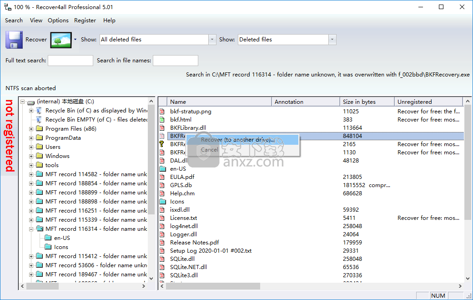The width and height of the screenshot is (473, 300).
Task: Click the Icons folder icon in file list
Action: point(163,201)
